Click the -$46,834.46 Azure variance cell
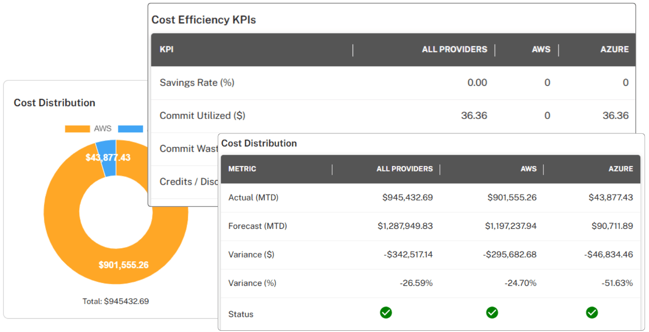Image resolution: width=649 pixels, height=332 pixels. [x=609, y=255]
